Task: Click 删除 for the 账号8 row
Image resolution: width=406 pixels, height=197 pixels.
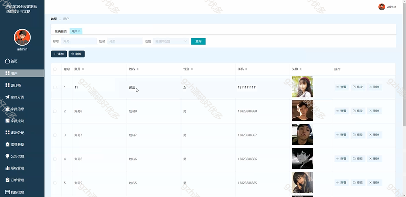Action: tap(374, 111)
